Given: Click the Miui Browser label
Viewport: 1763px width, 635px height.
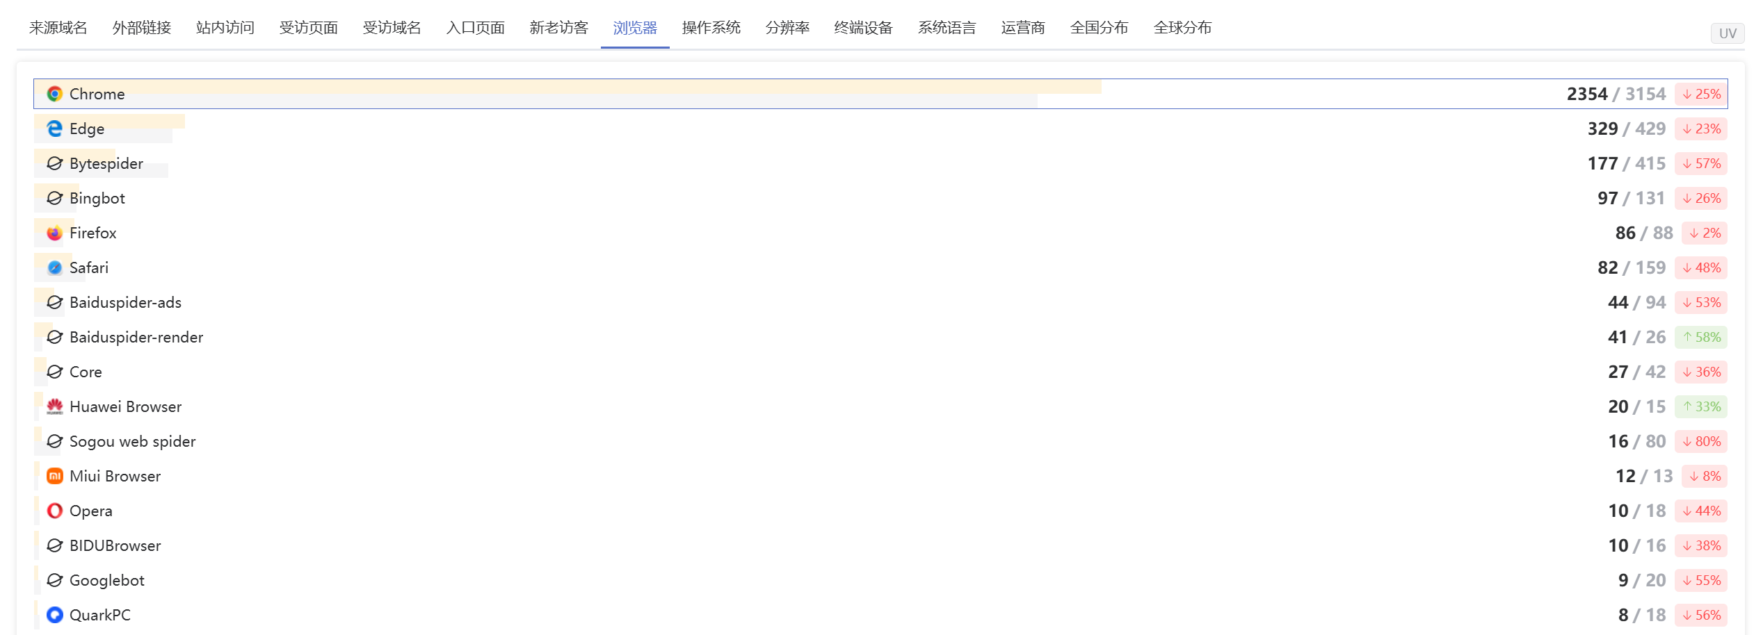Looking at the screenshot, I should pyautogui.click(x=115, y=476).
